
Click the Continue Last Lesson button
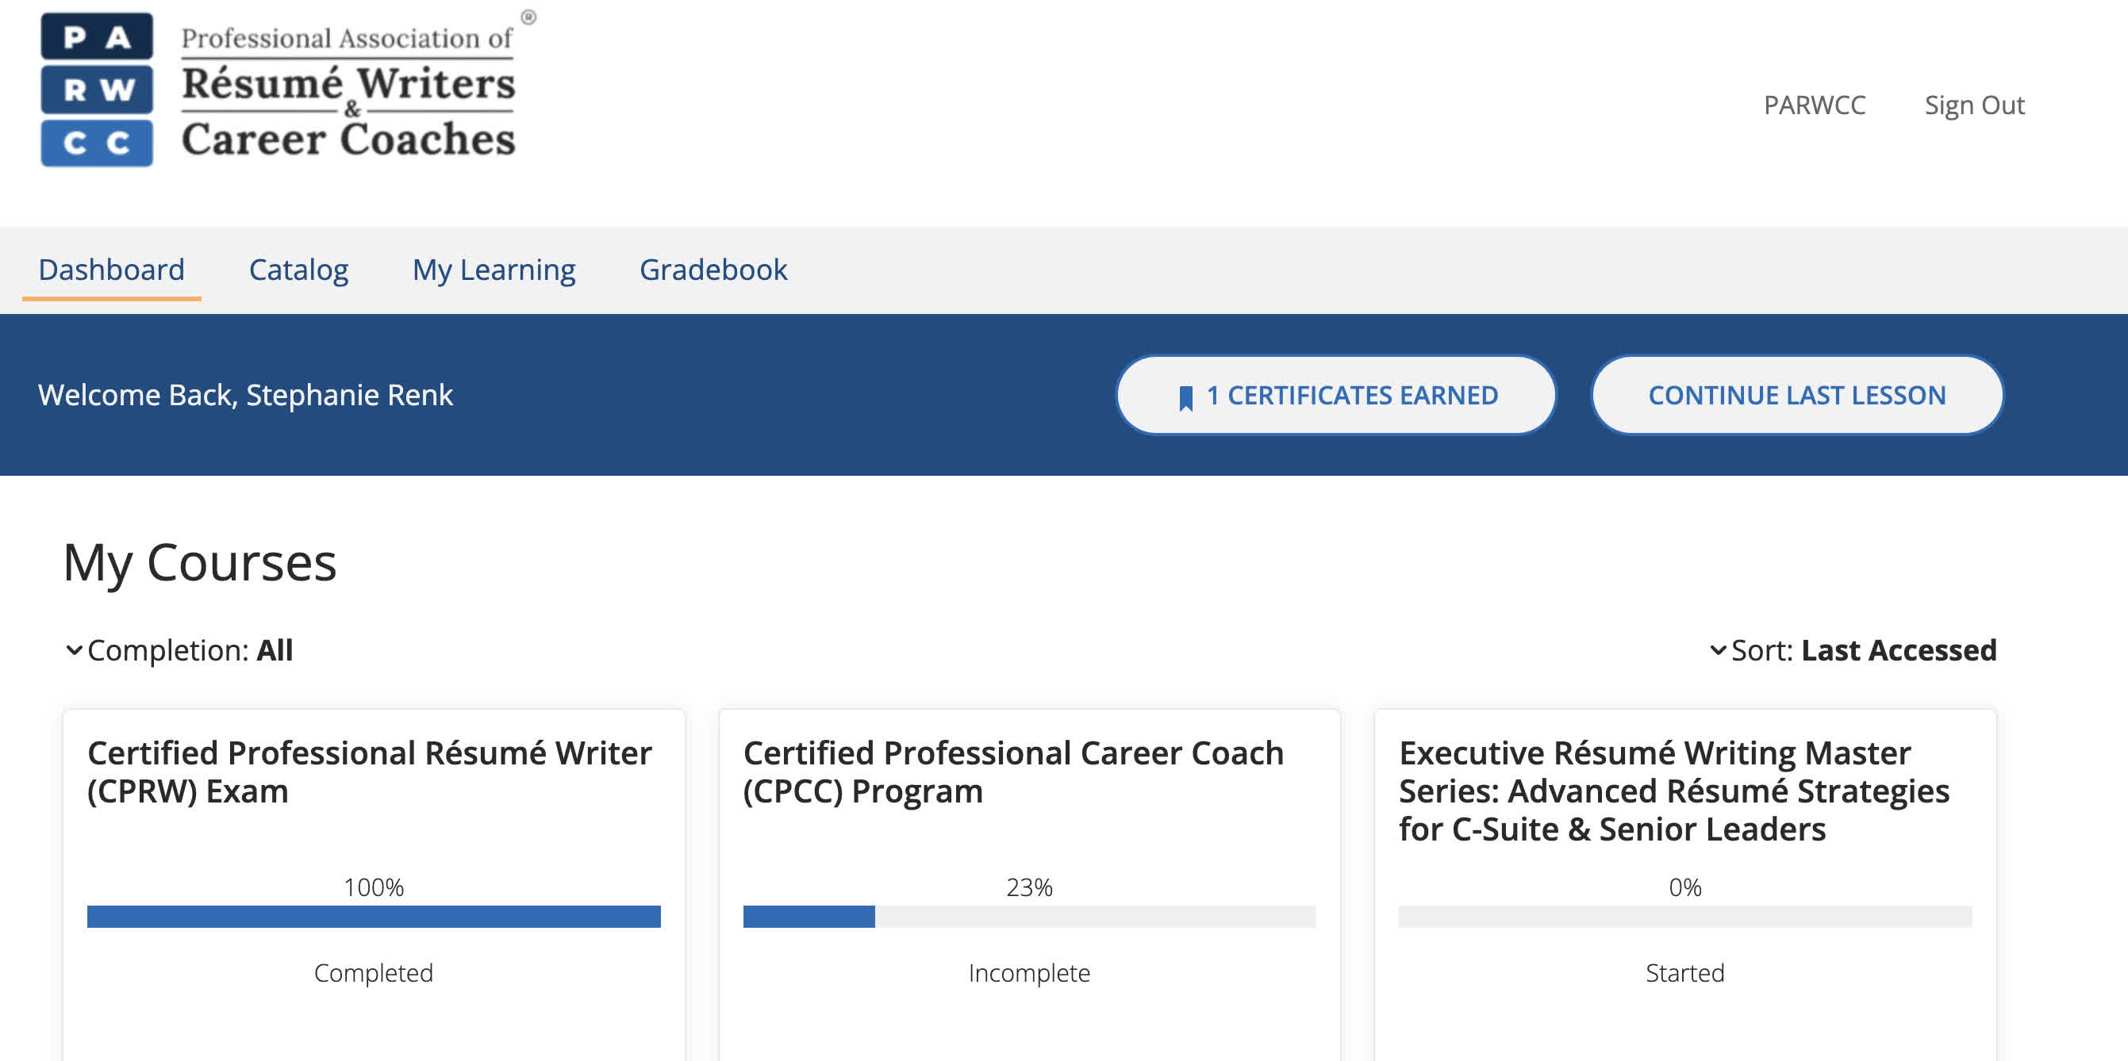tap(1796, 395)
